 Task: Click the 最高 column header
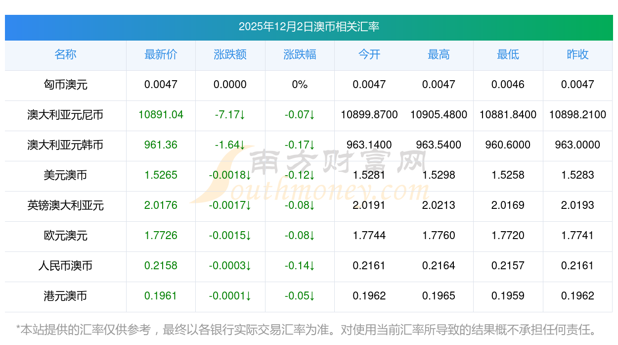tap(439, 54)
